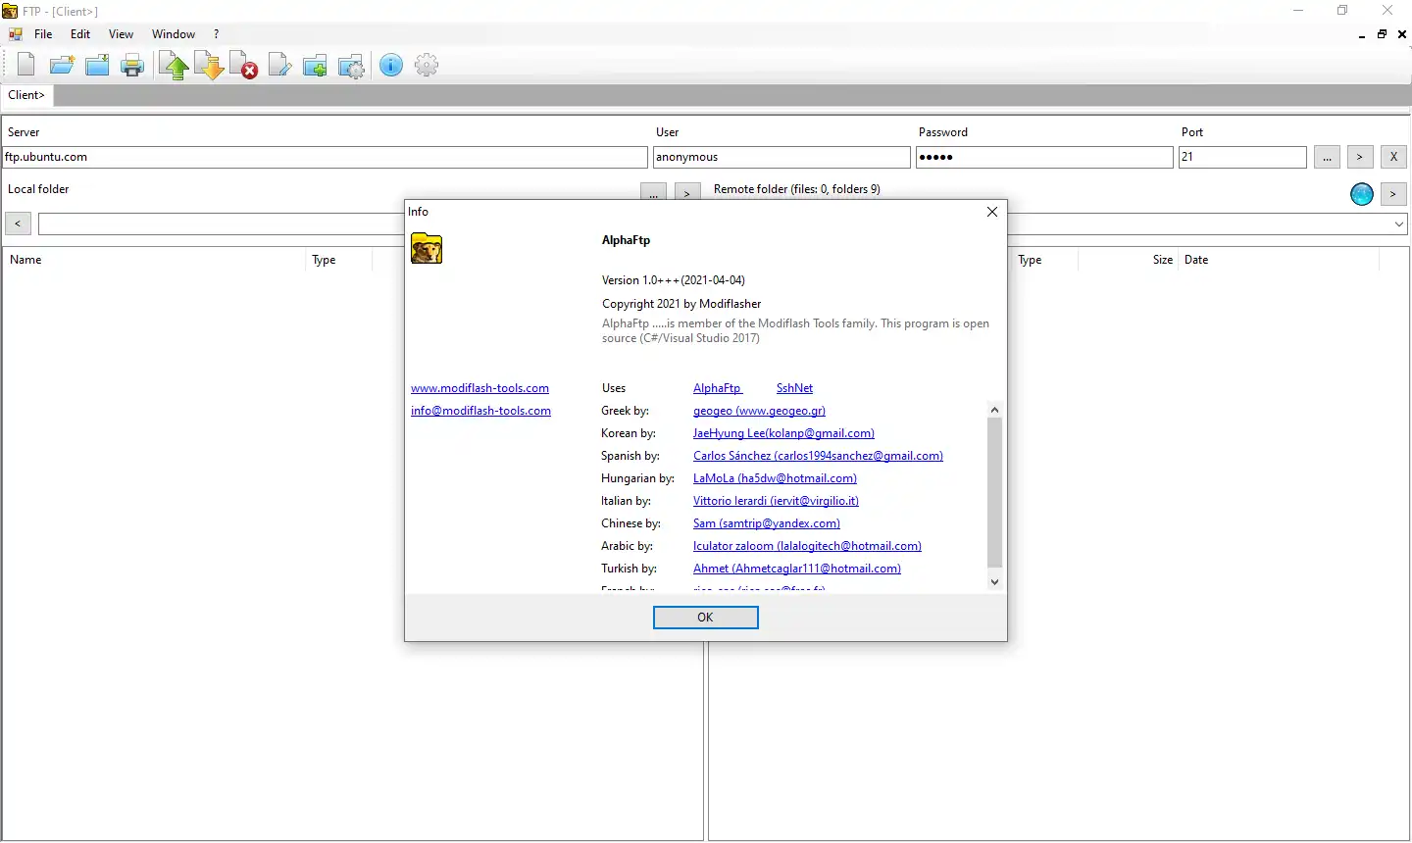The image size is (1412, 843).
Task: Click Sam (samtrip@yandex.com) link
Action: [x=767, y=523]
